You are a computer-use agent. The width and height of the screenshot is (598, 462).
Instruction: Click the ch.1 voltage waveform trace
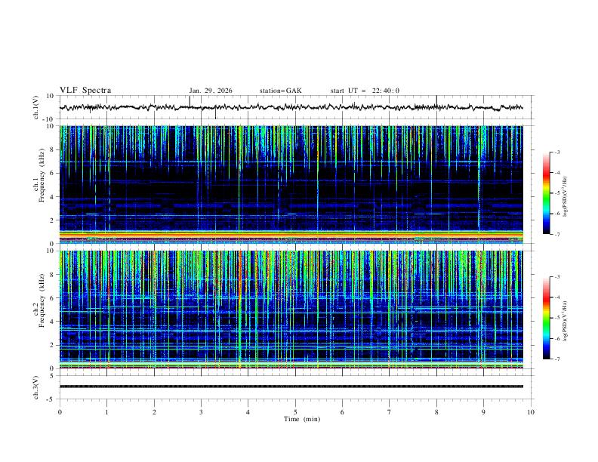pos(291,107)
